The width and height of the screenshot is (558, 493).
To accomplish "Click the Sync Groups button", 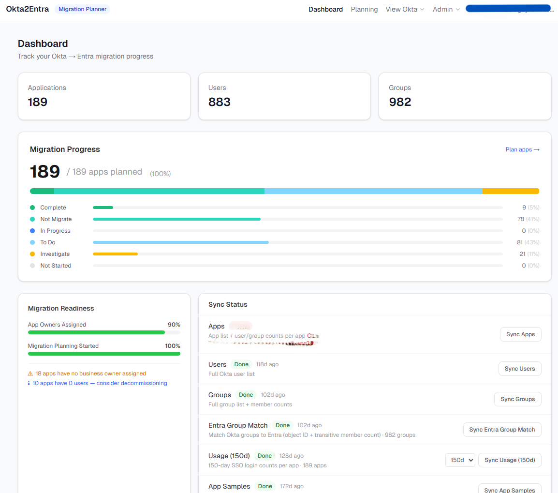I will pyautogui.click(x=517, y=399).
